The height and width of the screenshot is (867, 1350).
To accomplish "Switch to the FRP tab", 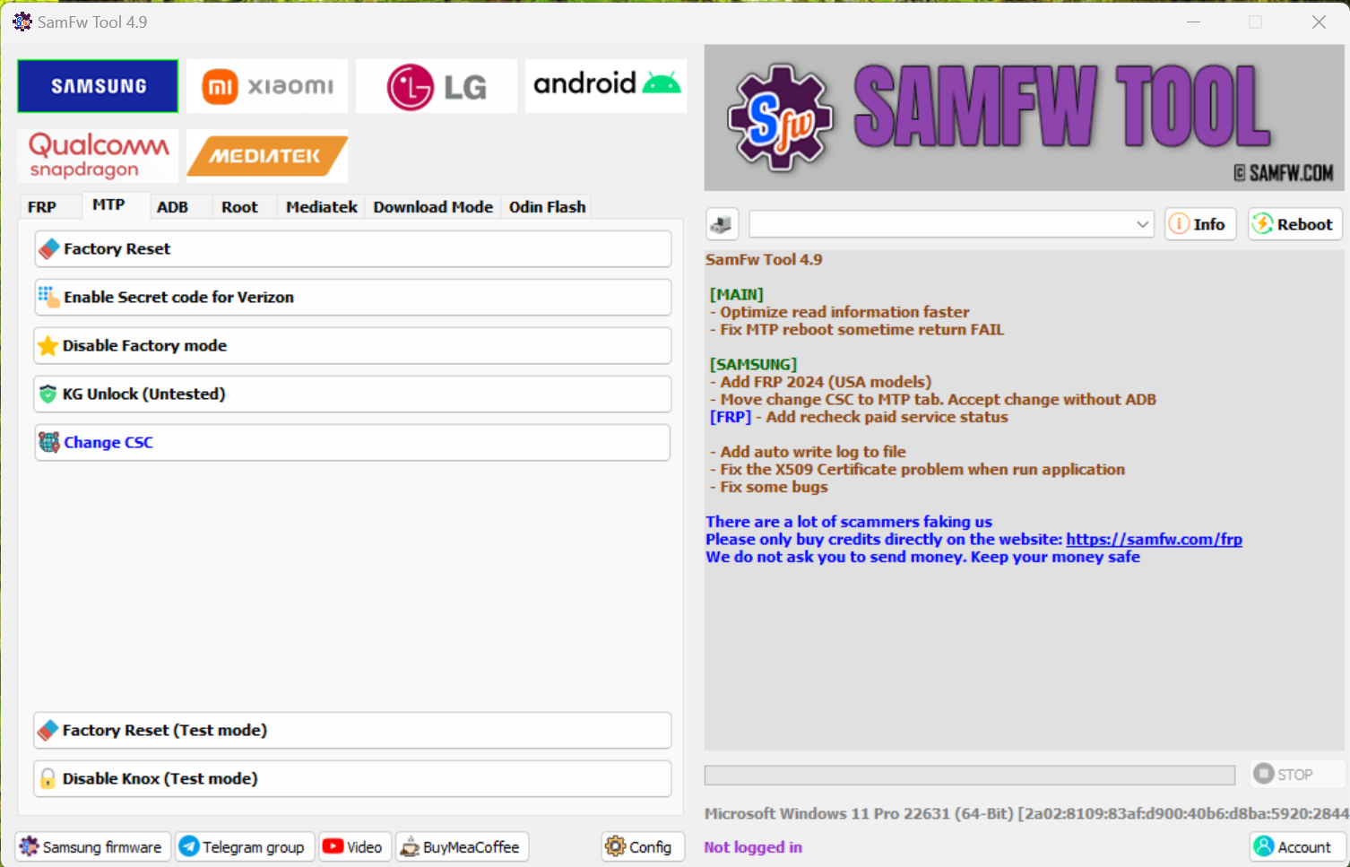I will (x=42, y=207).
